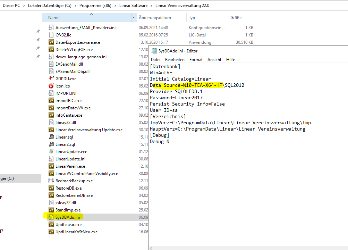Click the HauptVerz path line in Editor
This screenshot has width=348, height=250.
tap(228, 129)
